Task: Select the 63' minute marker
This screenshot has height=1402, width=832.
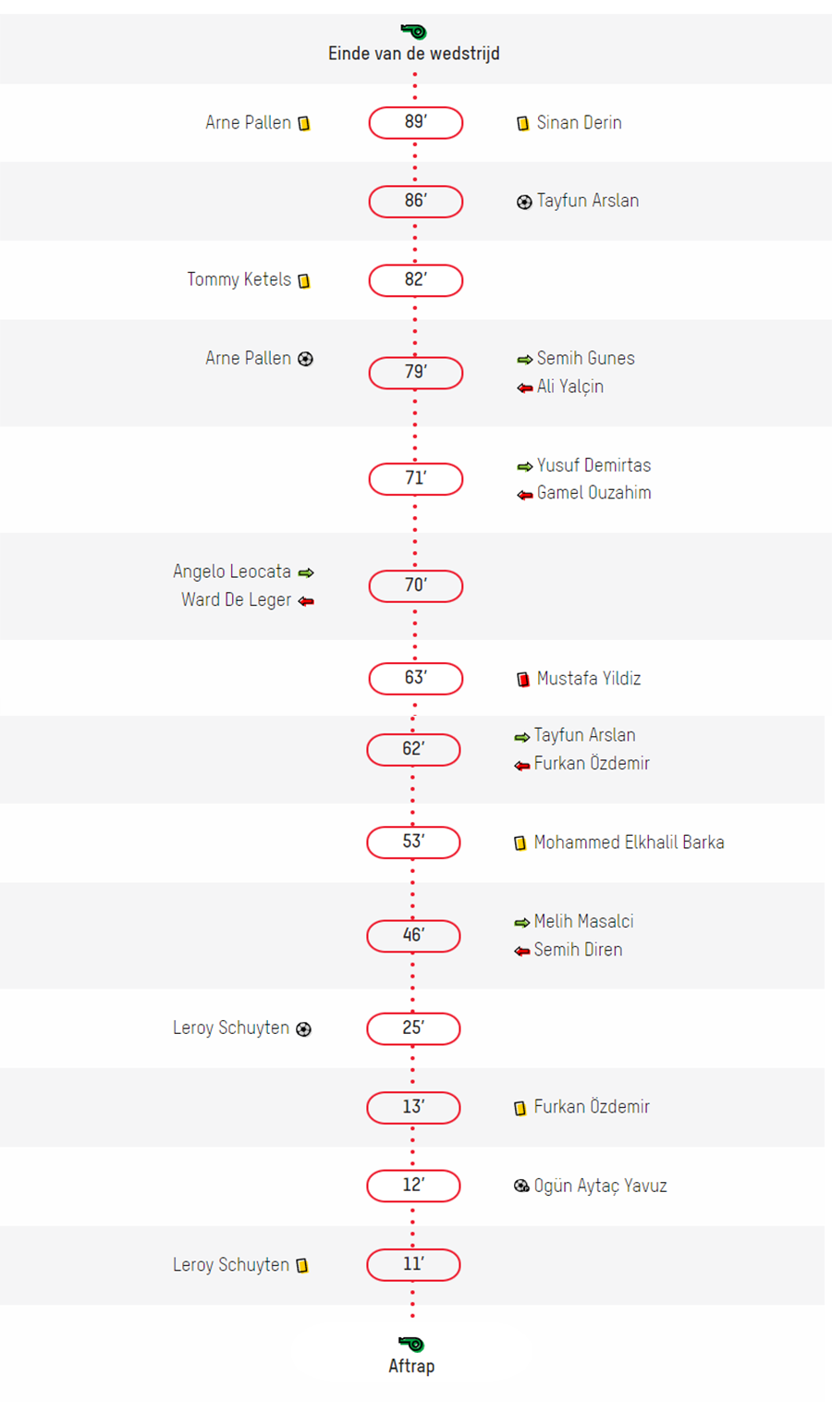Action: pos(416,678)
